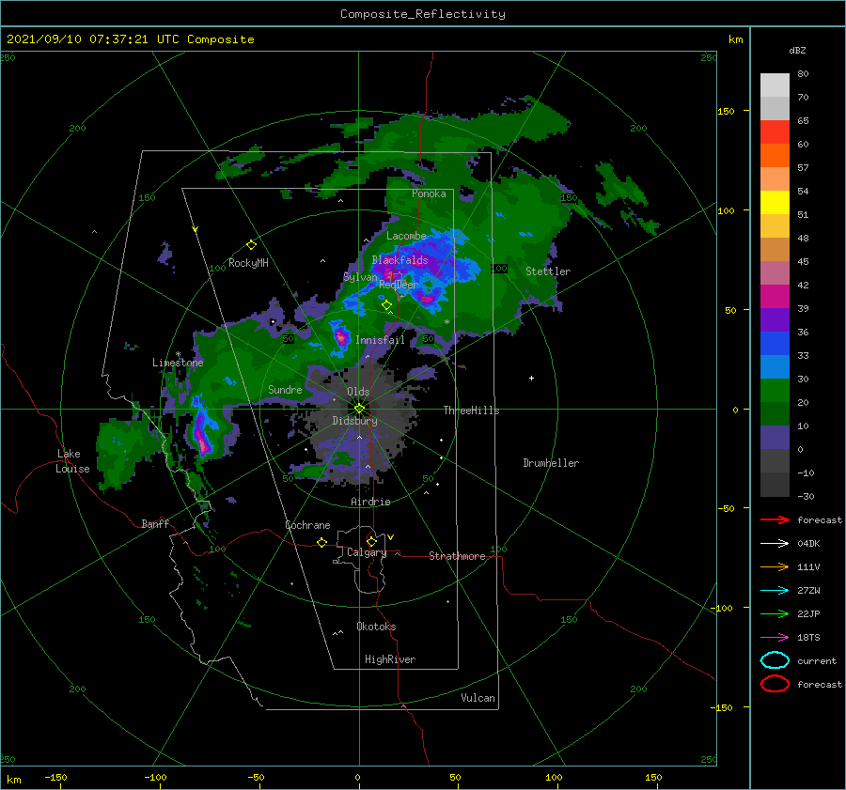846x790 pixels.
Task: Pick the bright green 20-30 dBZ swatch
Action: click(x=775, y=391)
